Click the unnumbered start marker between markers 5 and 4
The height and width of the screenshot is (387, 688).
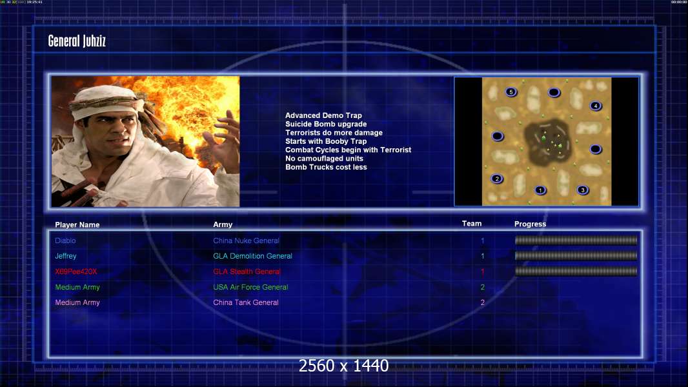[x=554, y=92]
